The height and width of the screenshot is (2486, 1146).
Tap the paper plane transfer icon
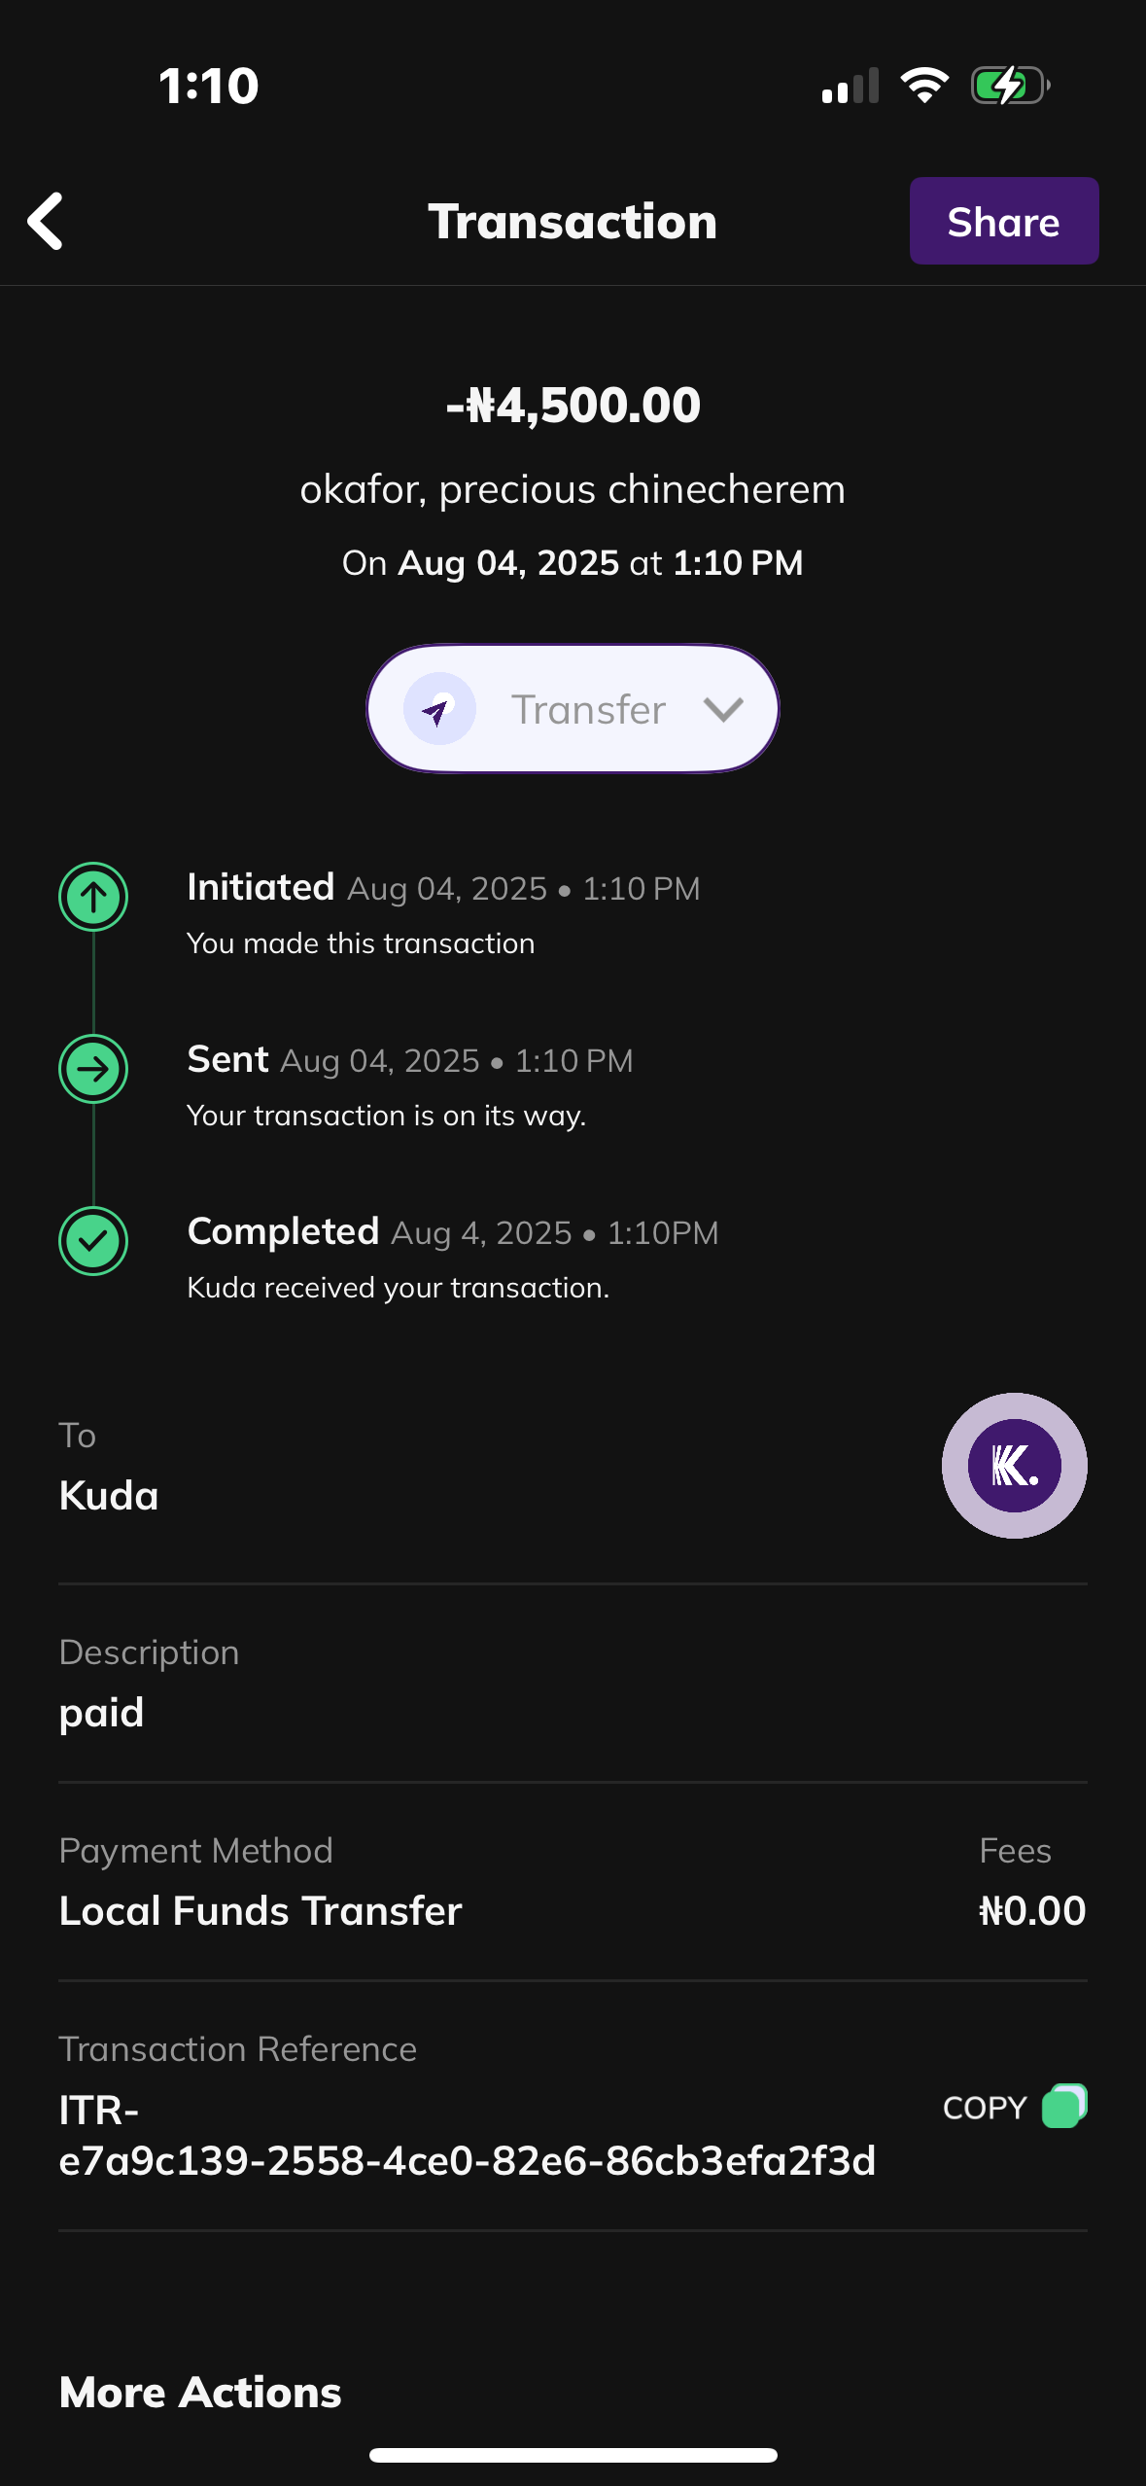[x=439, y=709]
